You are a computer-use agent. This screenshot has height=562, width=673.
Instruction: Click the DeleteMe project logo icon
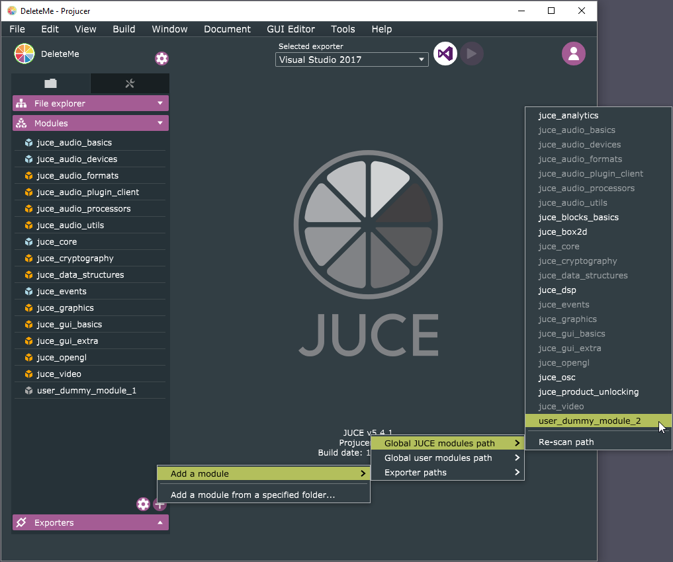click(24, 54)
